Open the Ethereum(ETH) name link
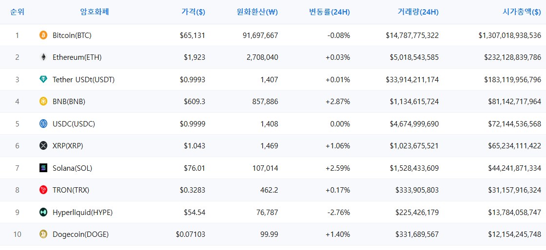This screenshot has width=546, height=250. tap(77, 57)
